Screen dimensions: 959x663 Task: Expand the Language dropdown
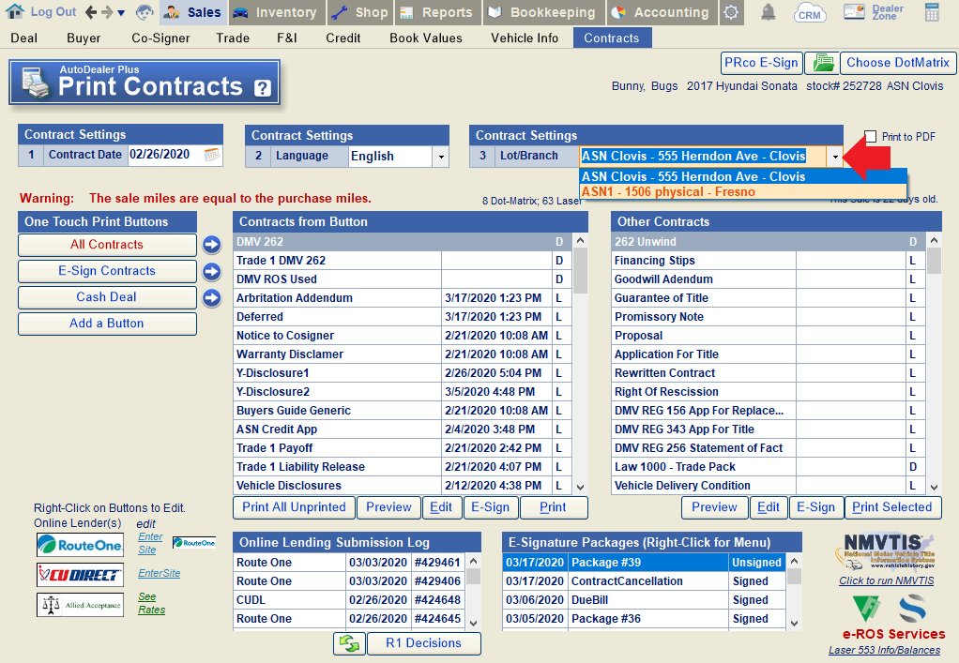441,157
